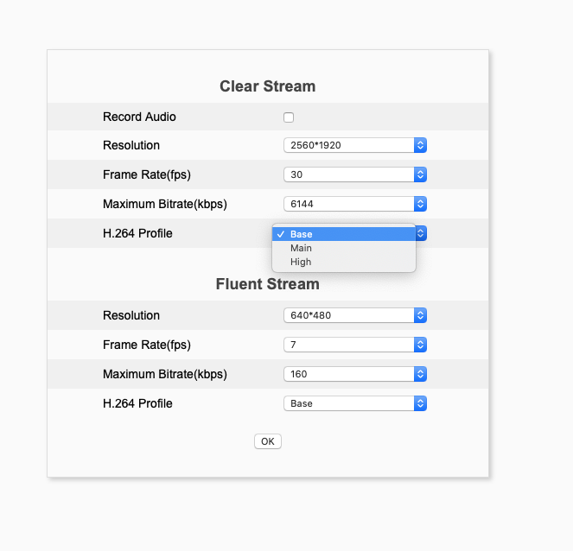Click the Maximum Bitrate(kbps) label under Fluent Stream

tap(164, 374)
